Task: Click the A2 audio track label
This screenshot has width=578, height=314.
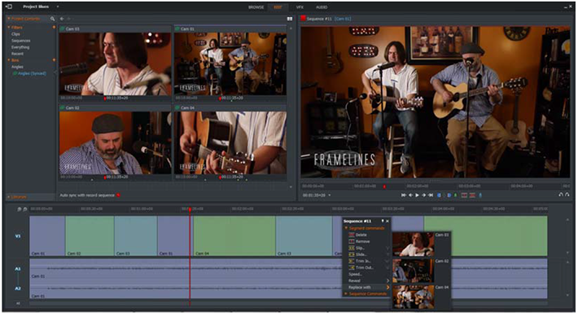Action: (18, 288)
